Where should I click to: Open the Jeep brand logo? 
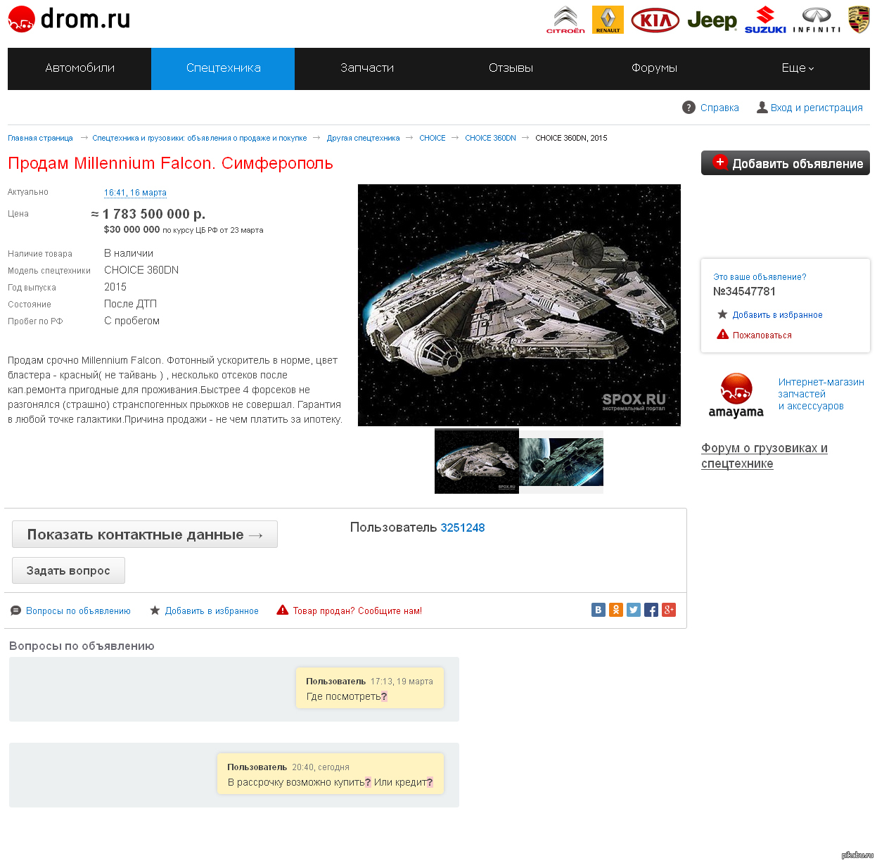pos(712,20)
